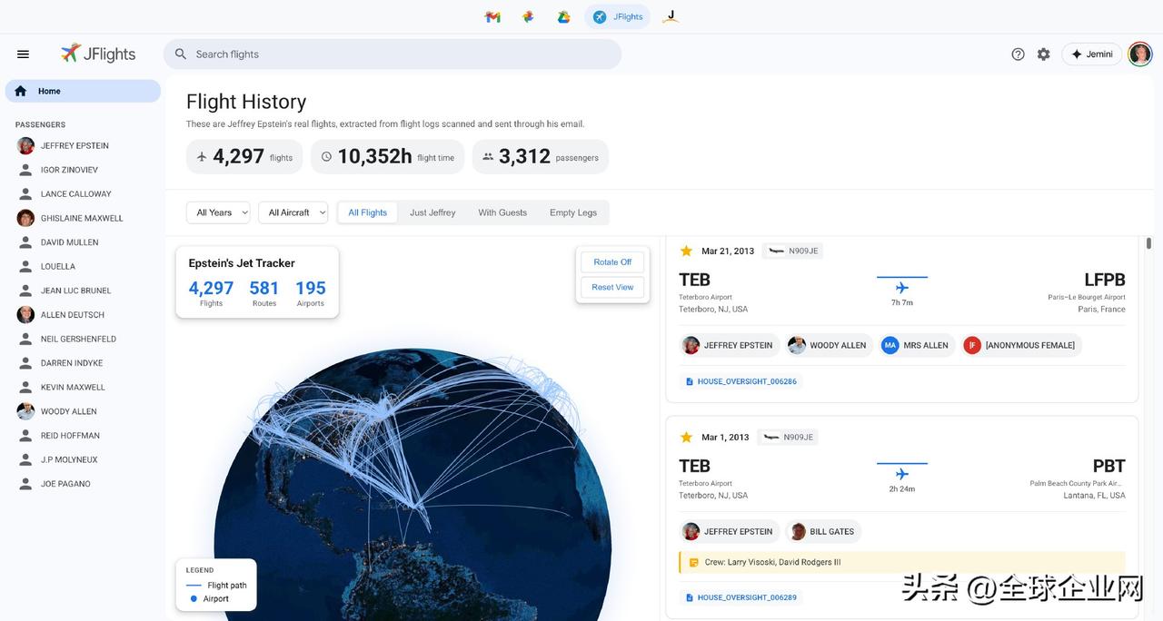
Task: Switch to the With Guests tab
Action: pos(502,212)
